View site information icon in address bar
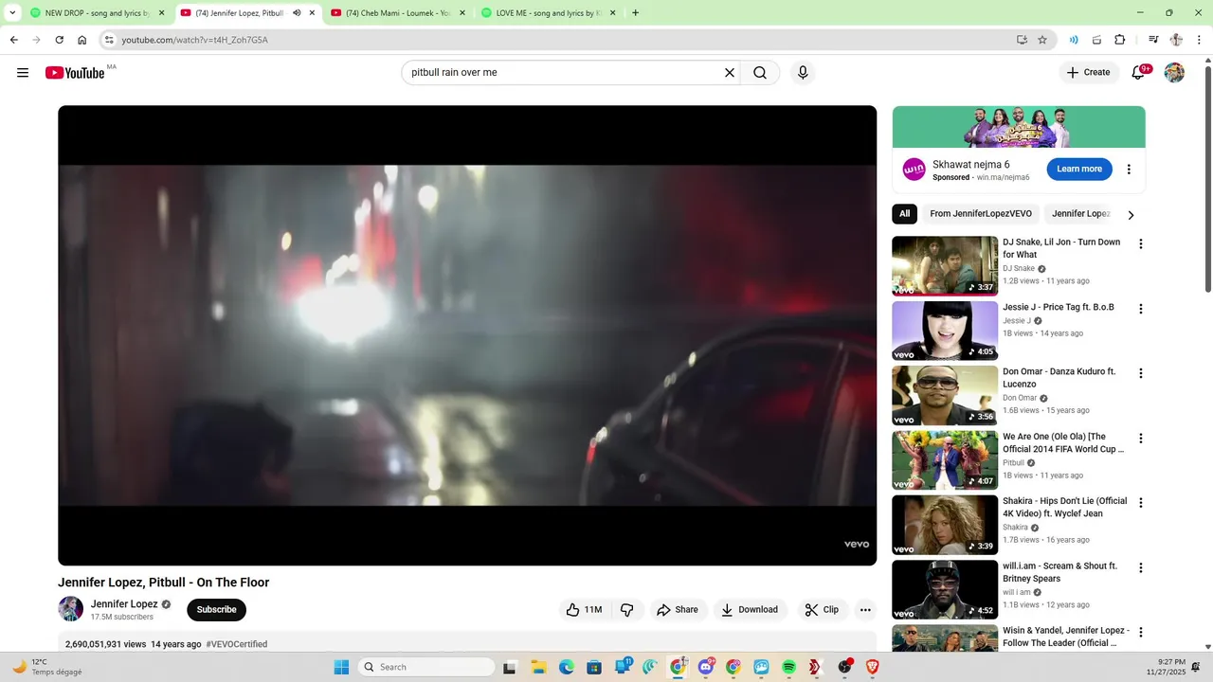 tap(109, 40)
